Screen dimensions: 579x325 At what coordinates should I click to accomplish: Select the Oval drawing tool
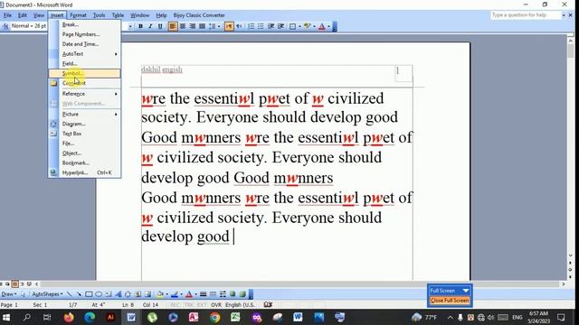pos(99,294)
